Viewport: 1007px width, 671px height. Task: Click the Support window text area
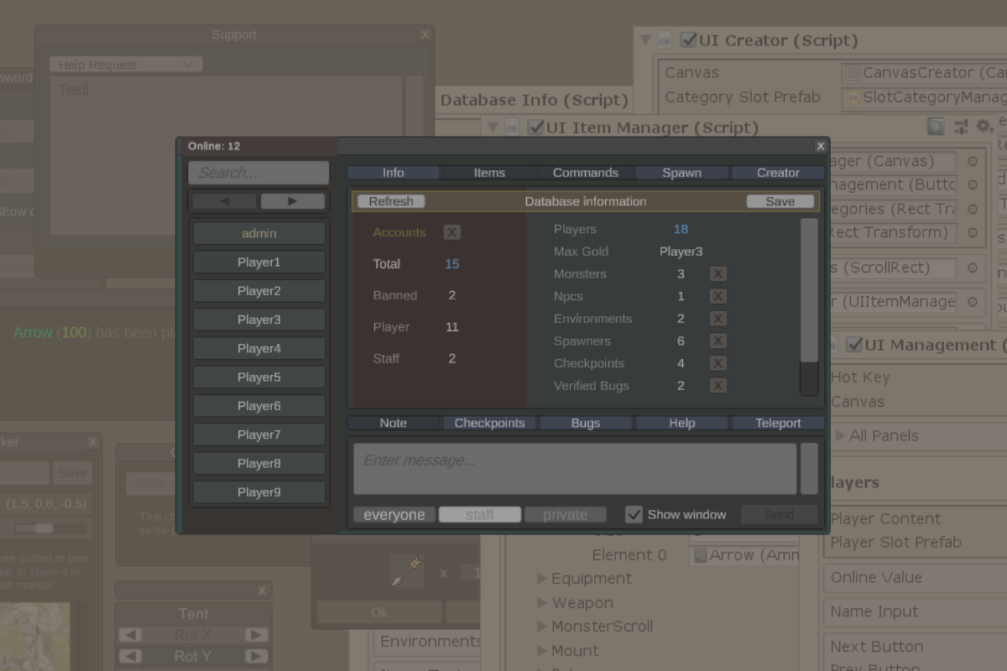tap(226, 156)
